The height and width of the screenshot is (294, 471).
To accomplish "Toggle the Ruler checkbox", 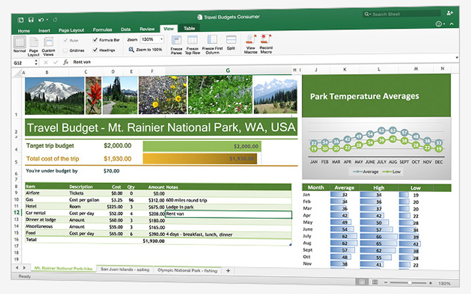I will pos(65,40).
